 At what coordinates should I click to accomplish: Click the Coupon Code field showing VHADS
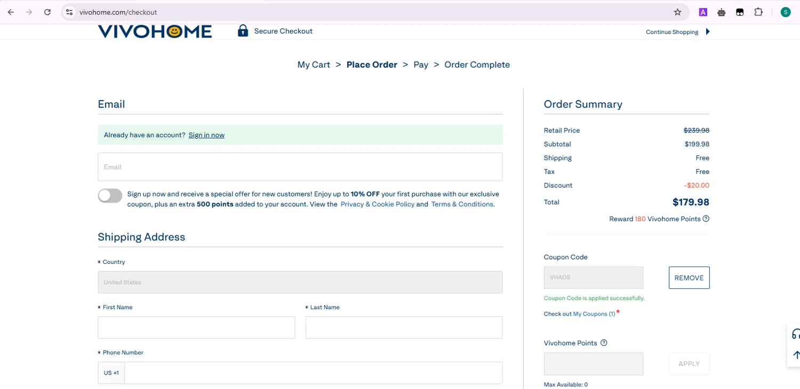594,278
